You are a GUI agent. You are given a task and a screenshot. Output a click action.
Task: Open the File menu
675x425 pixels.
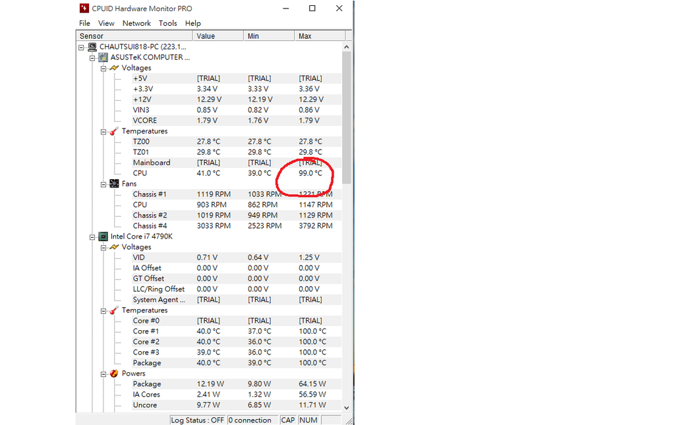(x=84, y=23)
